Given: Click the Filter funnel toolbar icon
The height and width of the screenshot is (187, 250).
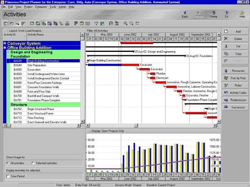Looking at the screenshot, I should click(96, 24).
